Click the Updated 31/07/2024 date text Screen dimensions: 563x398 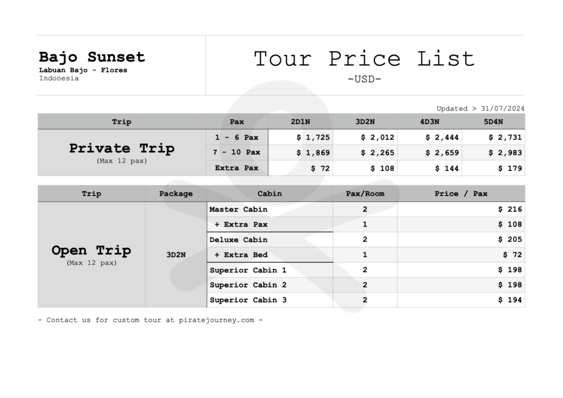481,108
